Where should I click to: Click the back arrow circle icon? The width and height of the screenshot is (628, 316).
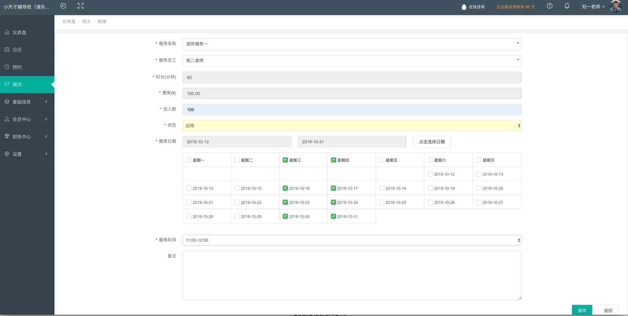(63, 6)
